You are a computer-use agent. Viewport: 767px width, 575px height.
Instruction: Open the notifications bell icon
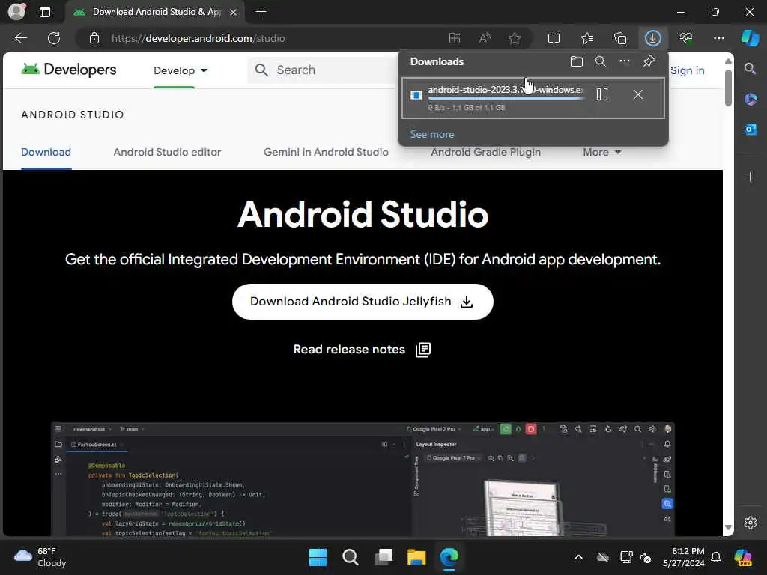pyautogui.click(x=716, y=557)
